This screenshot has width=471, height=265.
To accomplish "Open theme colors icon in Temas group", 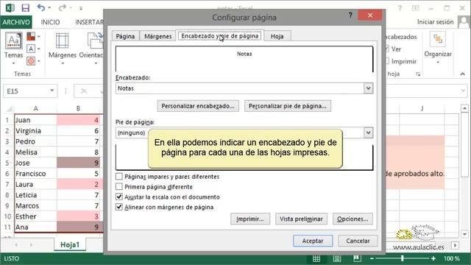I will coord(31,36).
